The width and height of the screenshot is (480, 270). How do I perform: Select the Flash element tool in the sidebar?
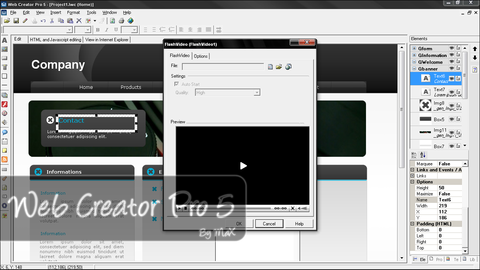point(4,104)
